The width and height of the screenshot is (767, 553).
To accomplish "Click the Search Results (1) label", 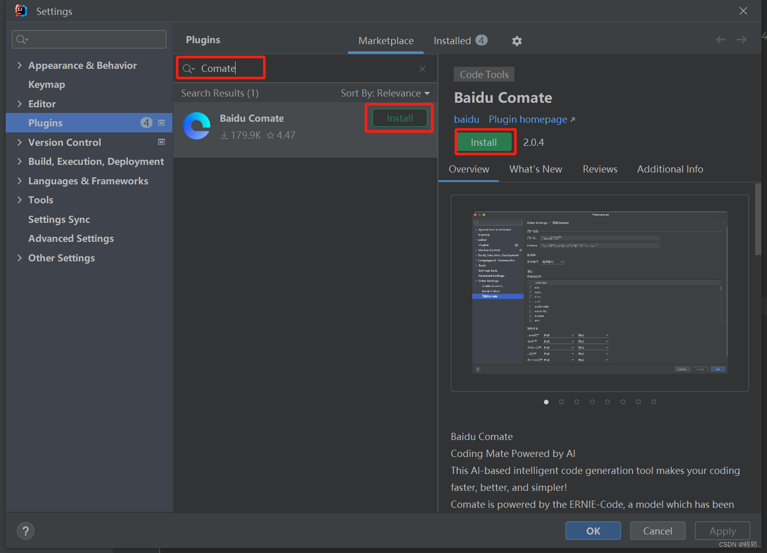I will click(220, 93).
